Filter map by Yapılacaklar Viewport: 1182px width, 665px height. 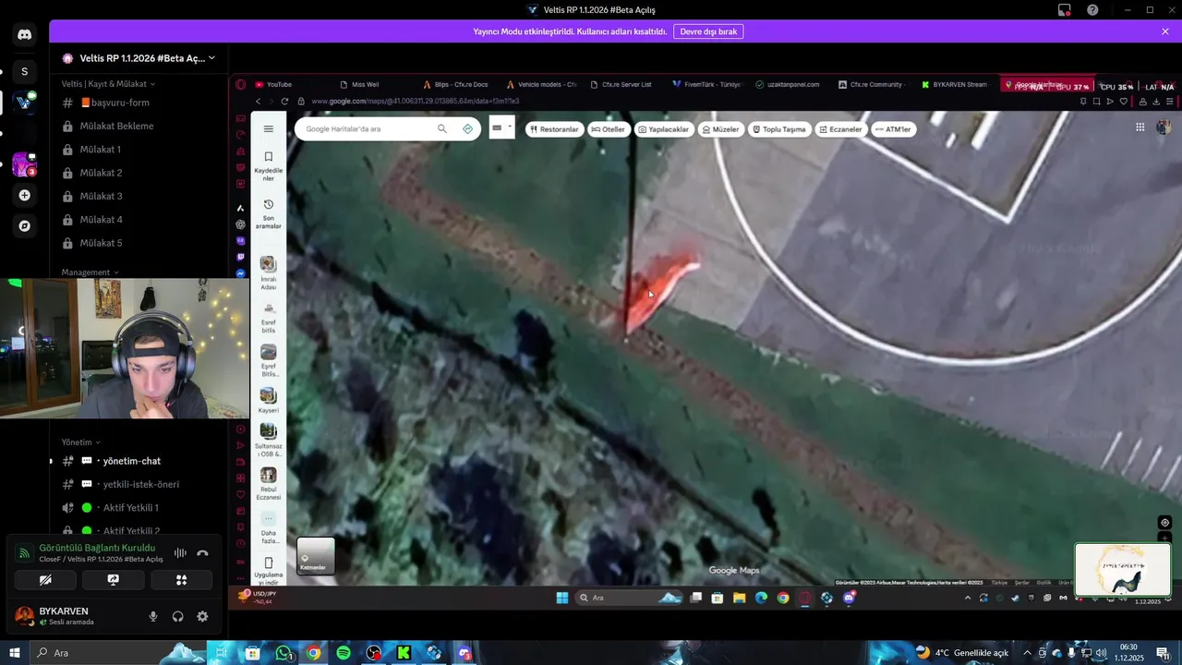(663, 129)
